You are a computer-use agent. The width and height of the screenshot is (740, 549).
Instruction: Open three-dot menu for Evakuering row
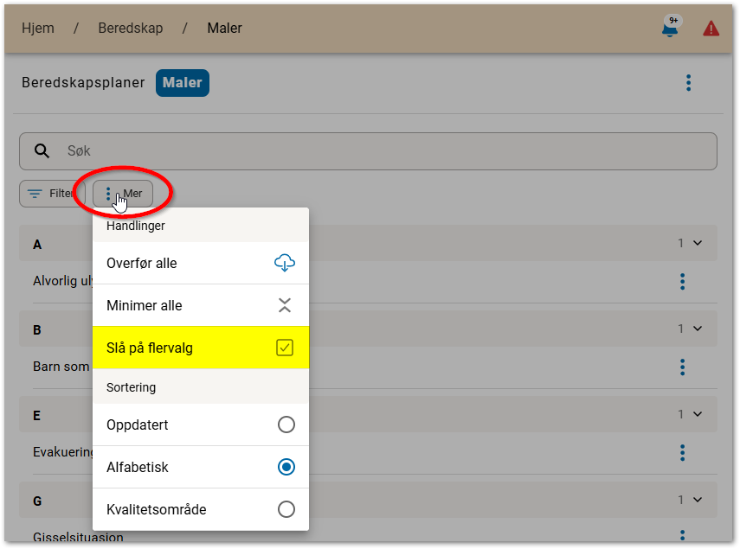(683, 452)
